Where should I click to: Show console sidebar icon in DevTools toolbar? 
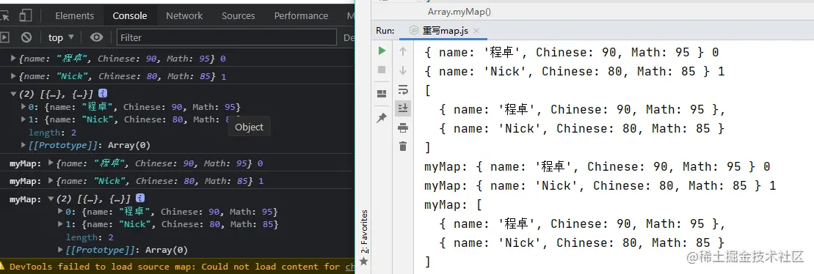[4, 37]
